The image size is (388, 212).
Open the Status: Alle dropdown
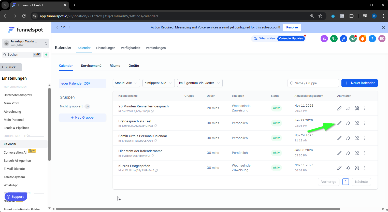(x=126, y=83)
